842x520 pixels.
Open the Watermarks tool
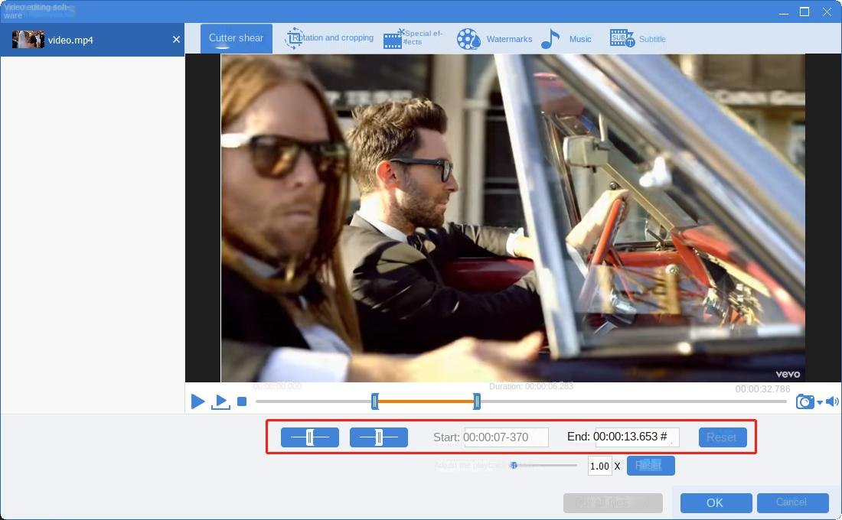click(494, 39)
